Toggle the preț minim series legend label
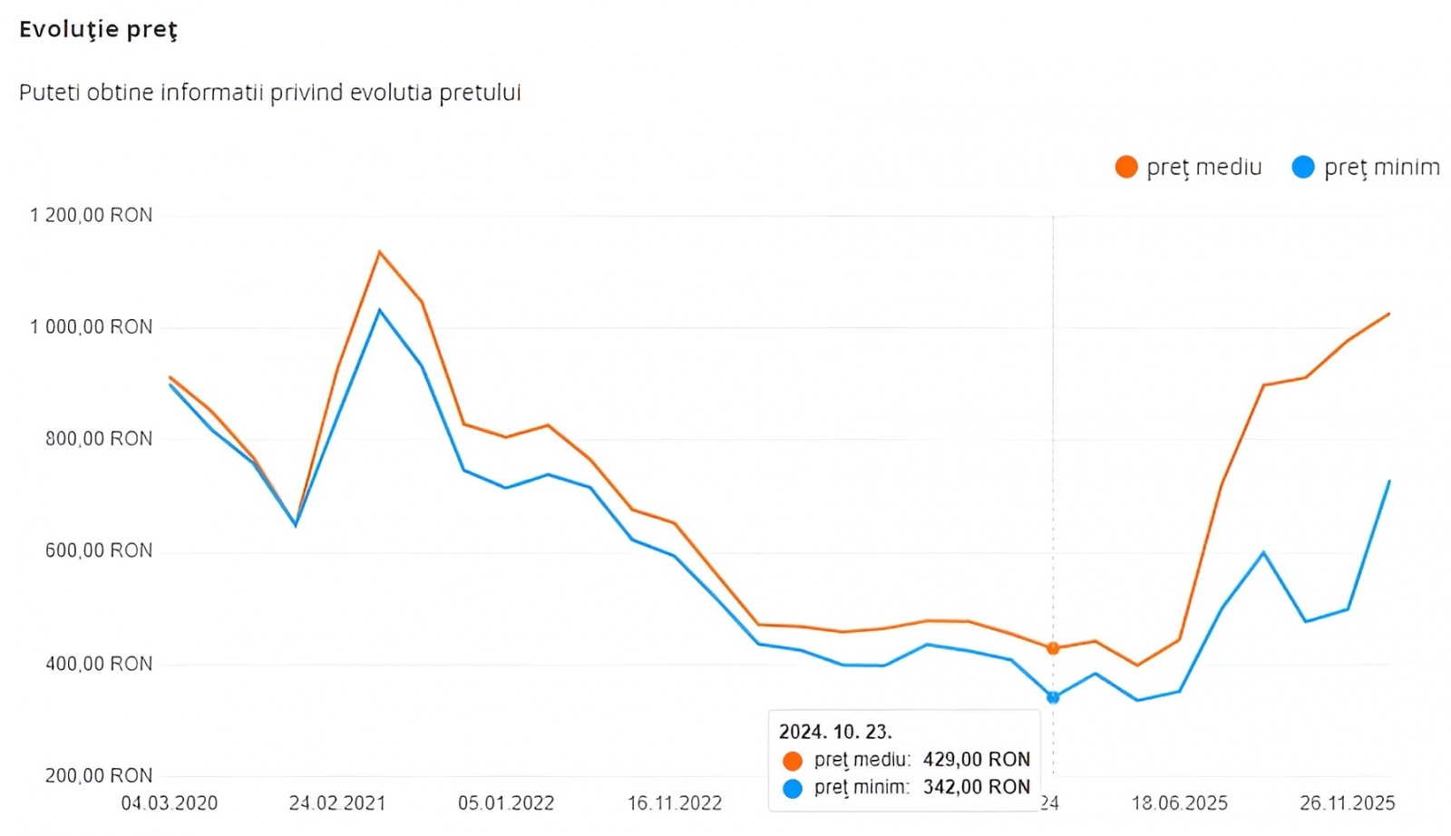This screenshot has height=836, width=1451. [x=1381, y=168]
